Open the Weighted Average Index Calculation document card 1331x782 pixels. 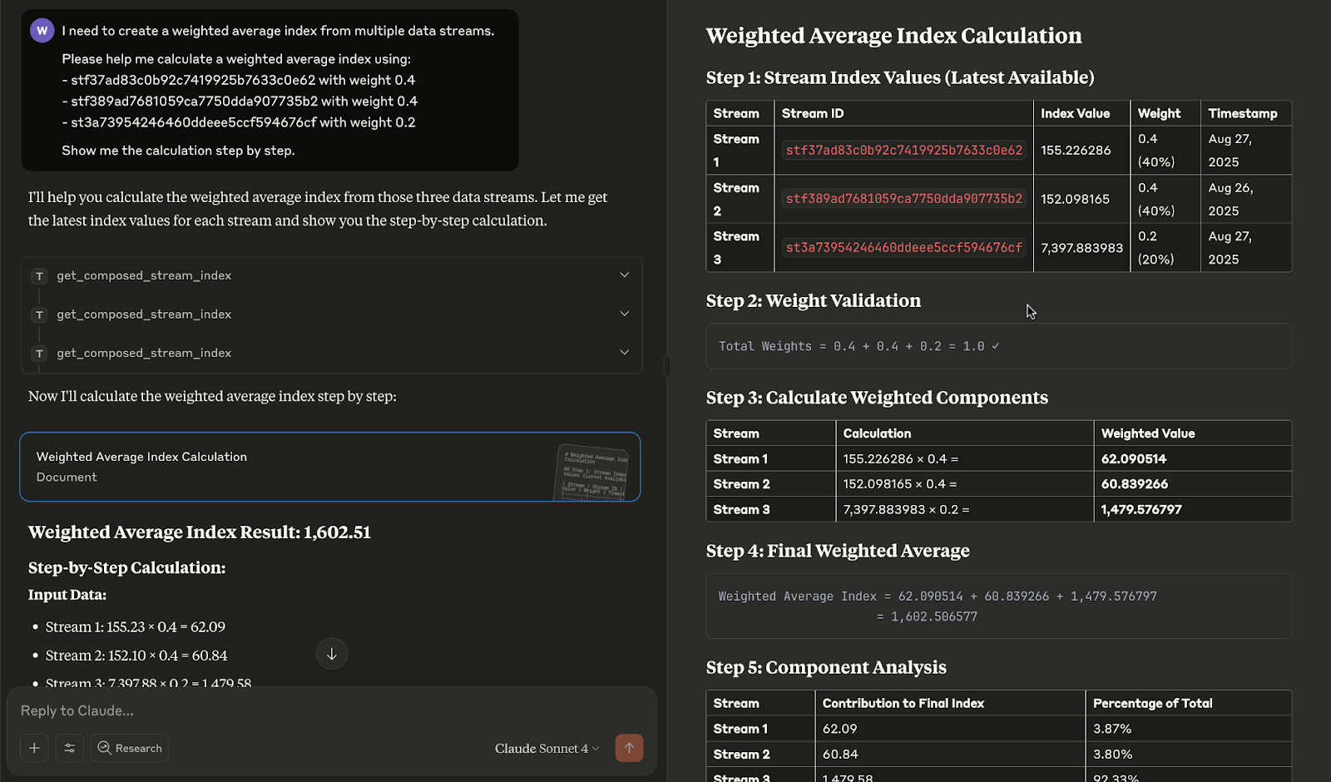tap(250, 467)
